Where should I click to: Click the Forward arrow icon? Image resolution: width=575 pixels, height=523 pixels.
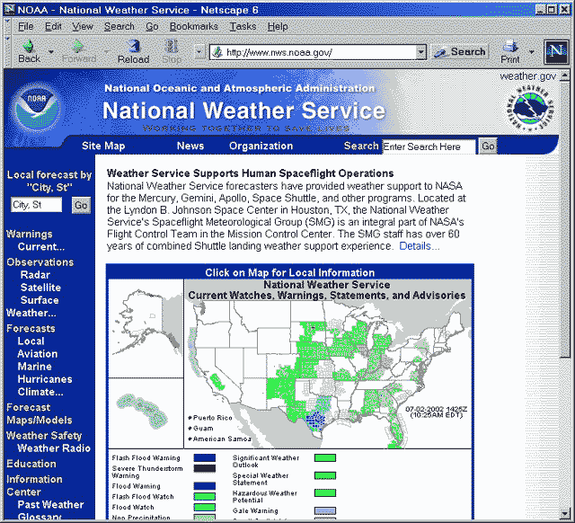click(x=77, y=46)
